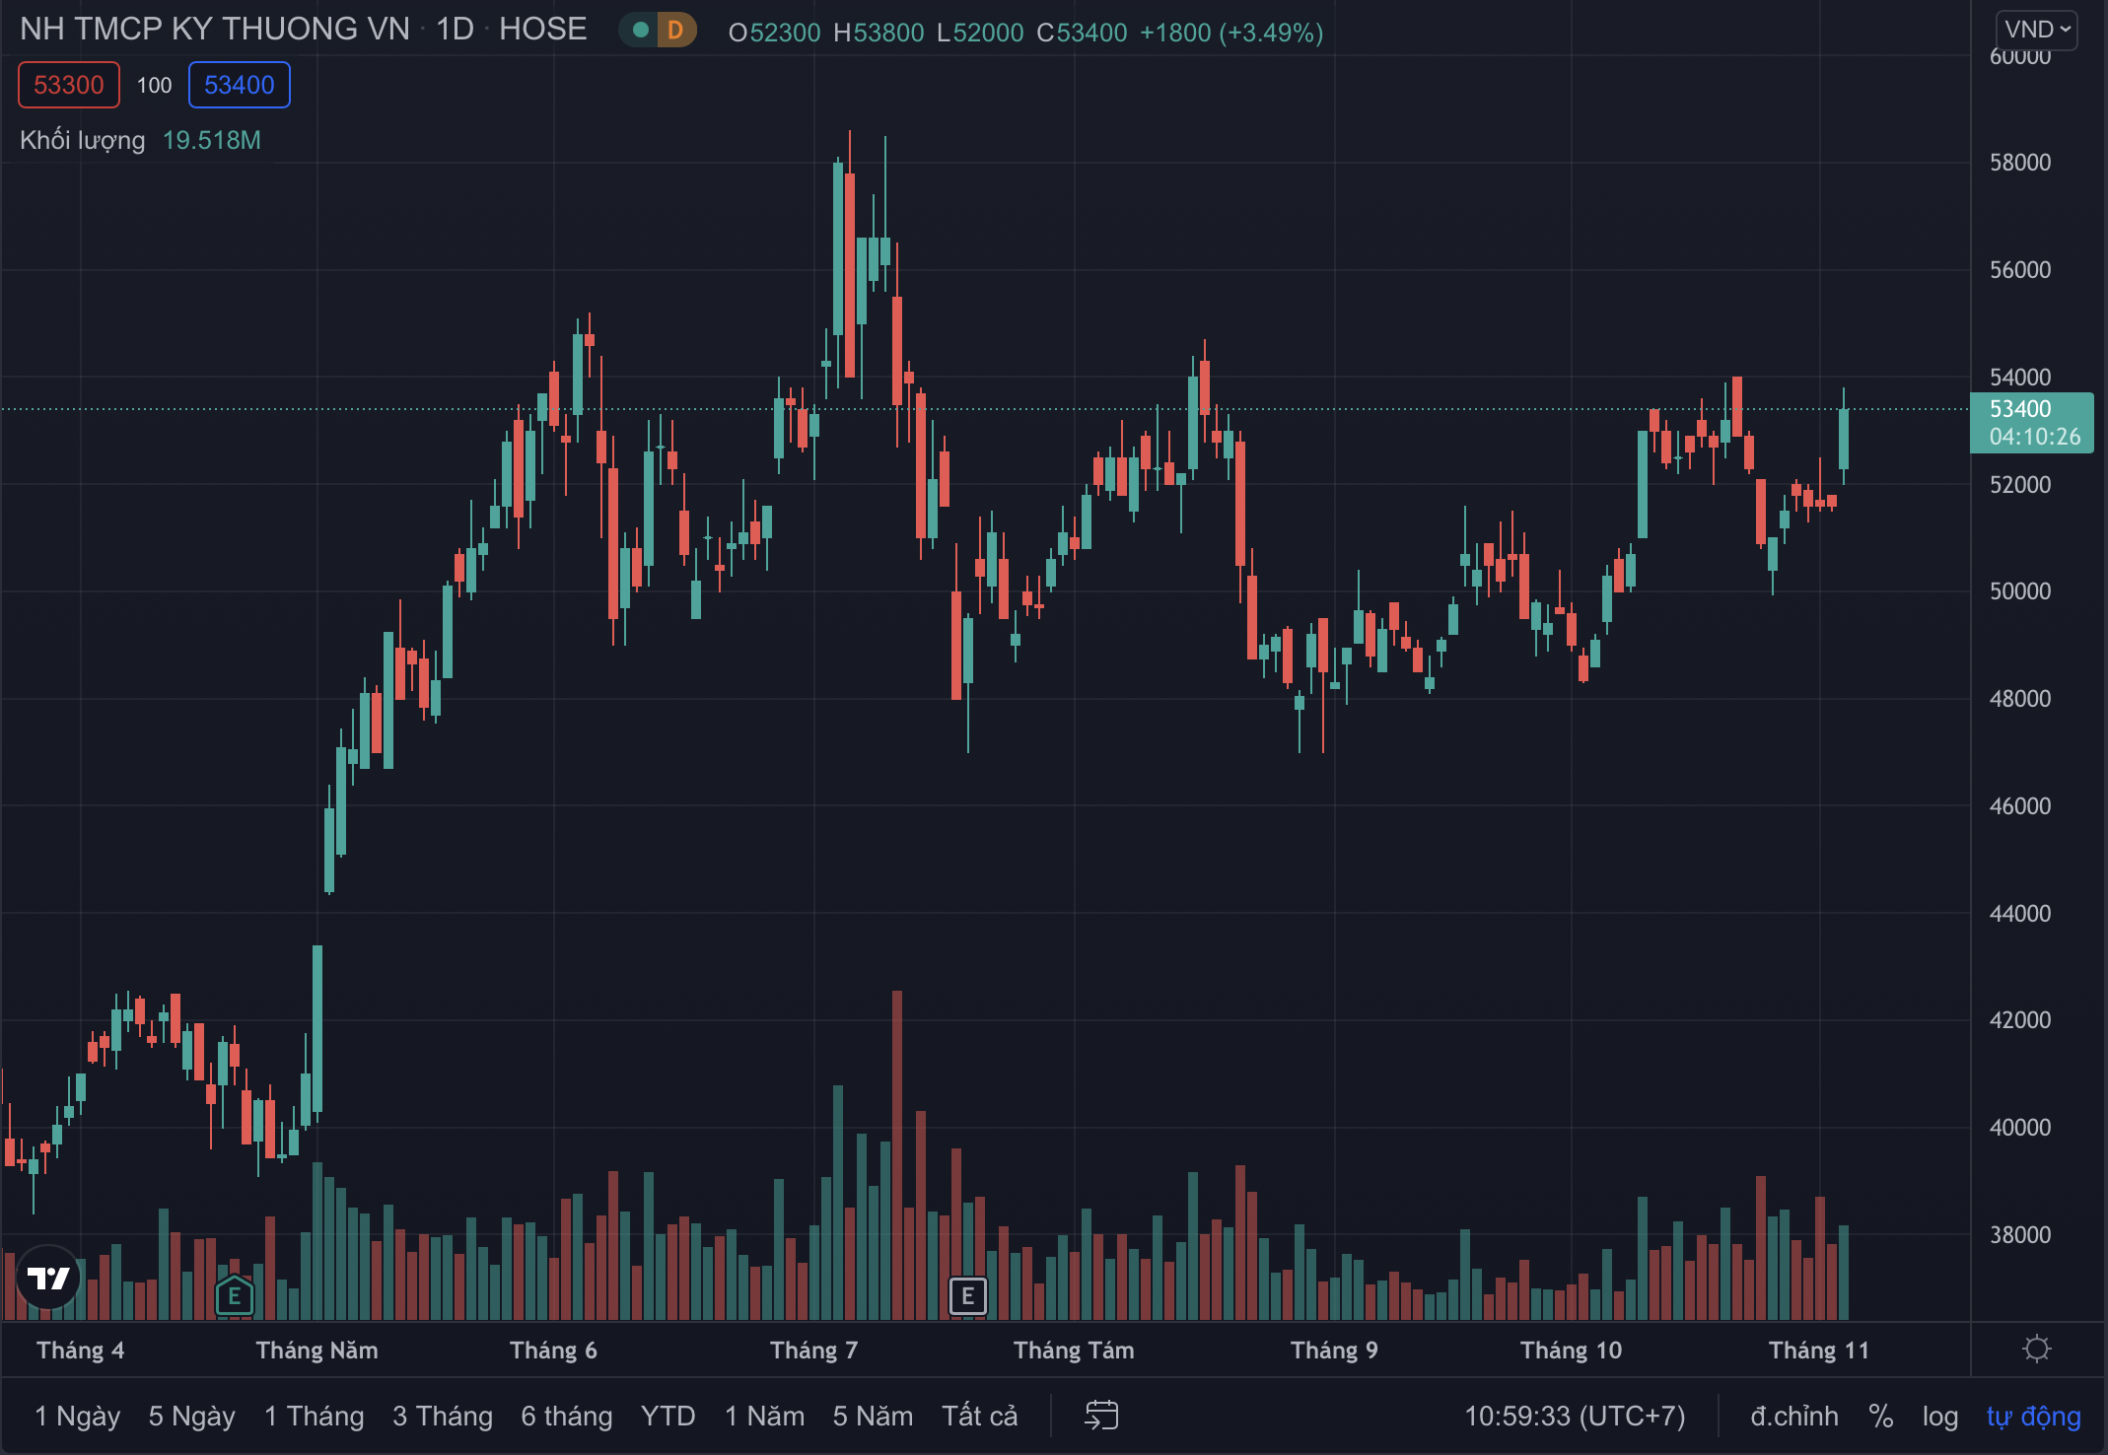Image resolution: width=2108 pixels, height=1455 pixels.
Task: Click the +1800 (+3.49%) change value
Action: (x=1231, y=33)
